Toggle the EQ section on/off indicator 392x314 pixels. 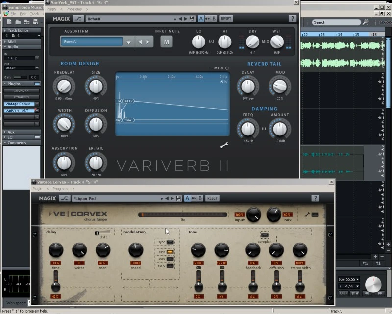coord(37,137)
